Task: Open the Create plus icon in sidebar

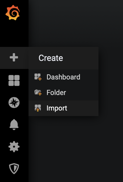Action: click(14, 57)
